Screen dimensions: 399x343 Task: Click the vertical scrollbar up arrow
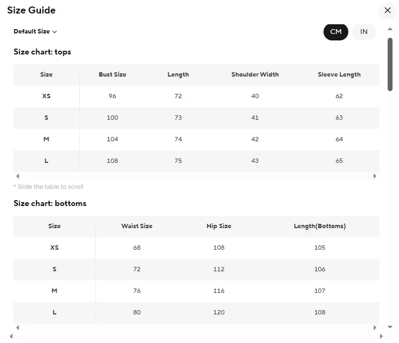pos(390,29)
